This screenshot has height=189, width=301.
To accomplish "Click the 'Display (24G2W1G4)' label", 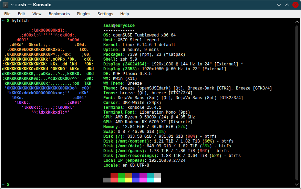I will pos(125,64).
